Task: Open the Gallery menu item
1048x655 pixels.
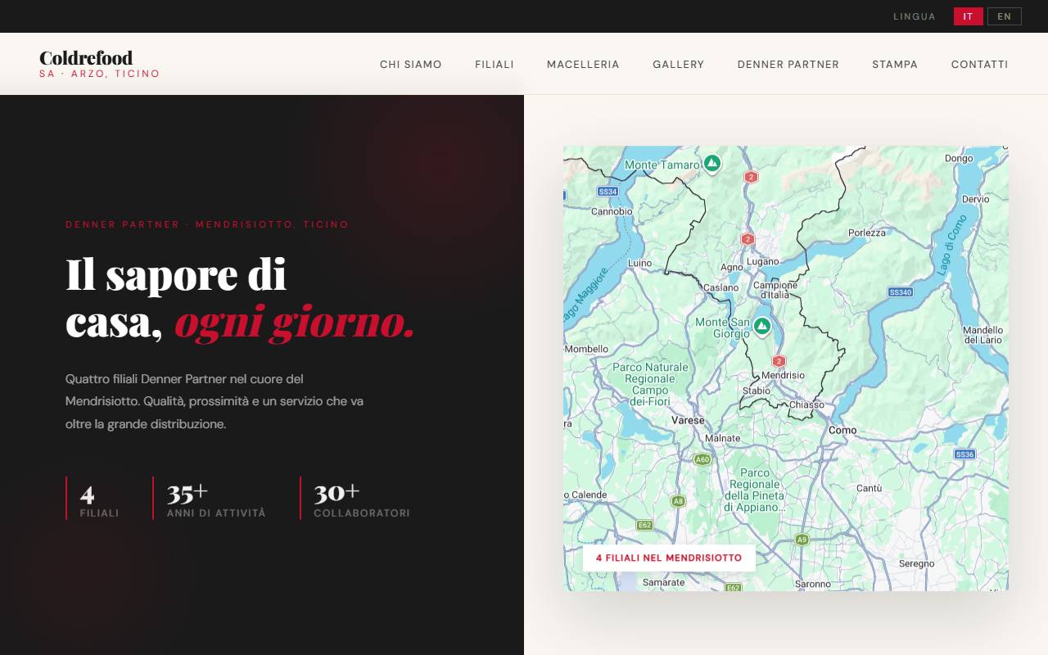Action: pos(679,64)
